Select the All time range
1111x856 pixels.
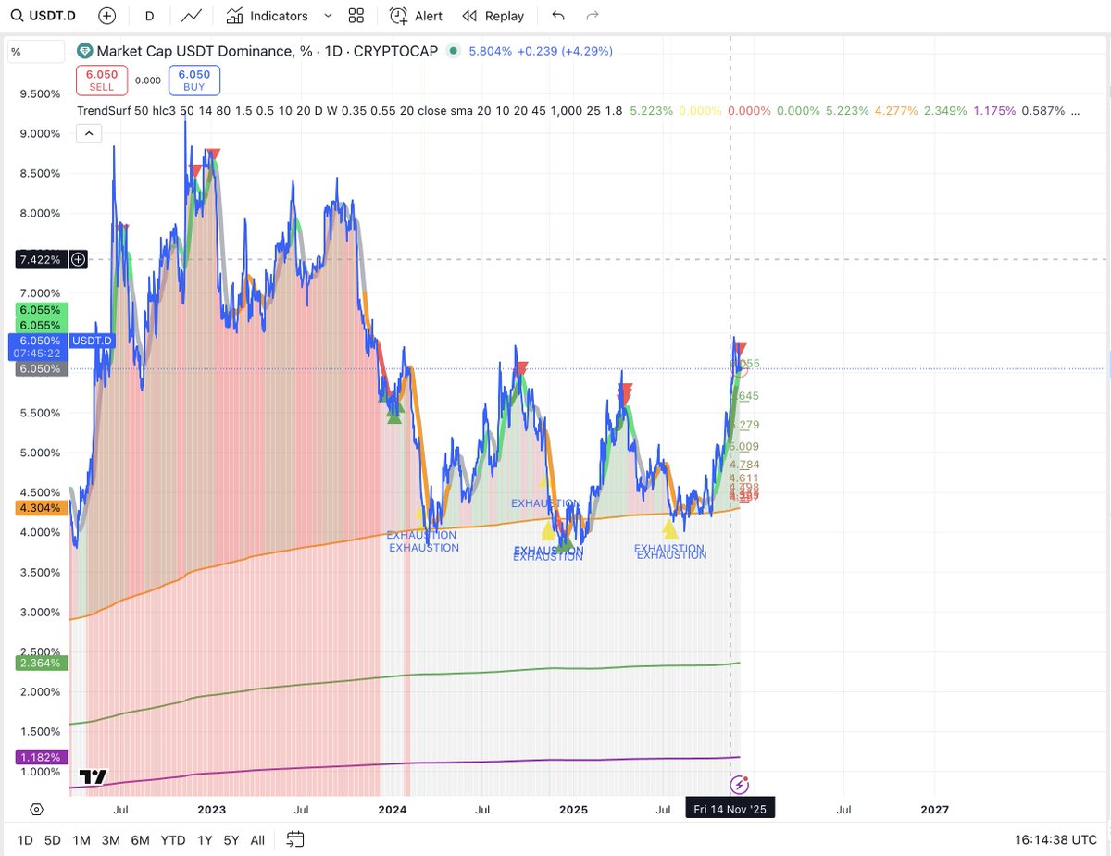(x=257, y=840)
